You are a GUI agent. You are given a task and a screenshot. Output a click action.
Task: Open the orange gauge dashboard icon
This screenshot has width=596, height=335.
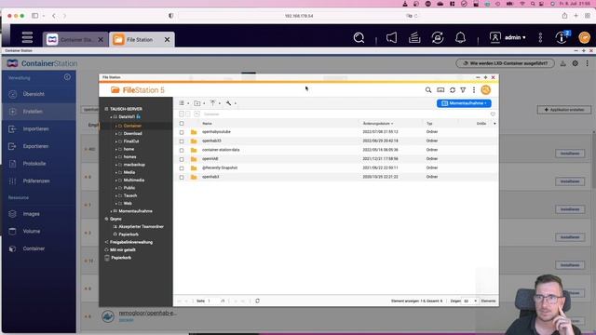[584, 37]
